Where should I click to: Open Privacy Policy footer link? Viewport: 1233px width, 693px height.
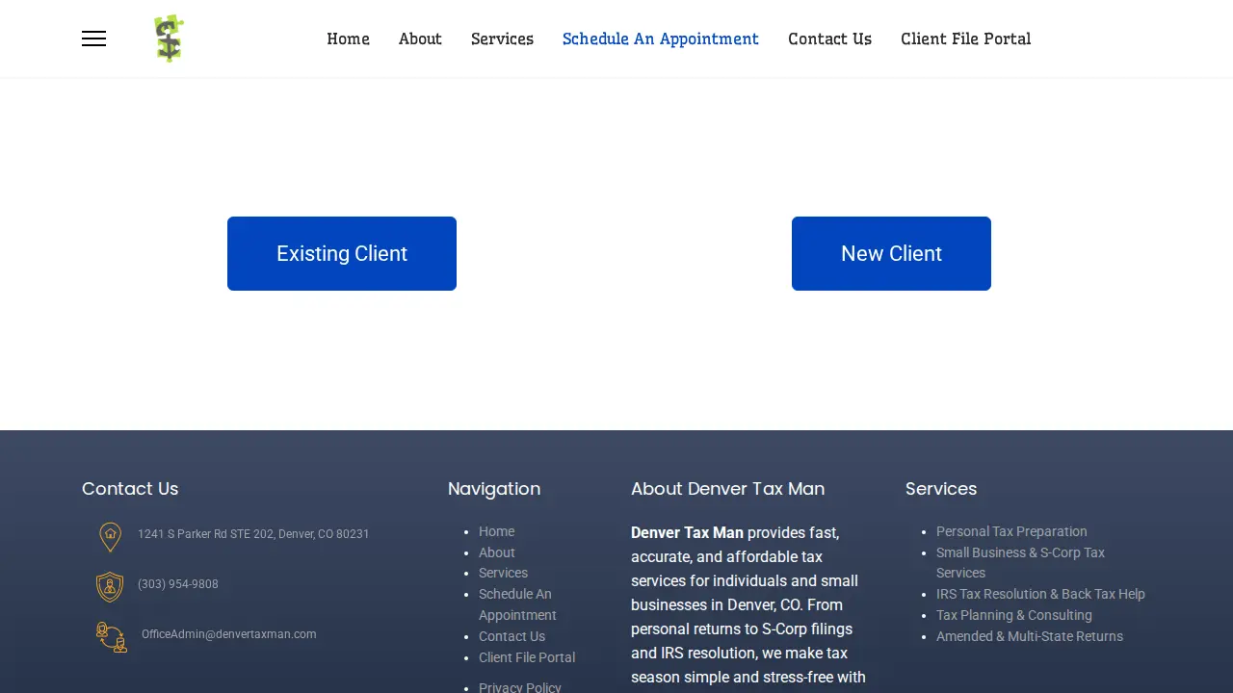(x=519, y=687)
